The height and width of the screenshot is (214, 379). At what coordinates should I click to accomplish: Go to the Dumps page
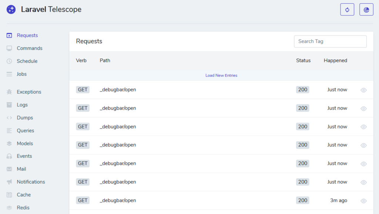(25, 118)
